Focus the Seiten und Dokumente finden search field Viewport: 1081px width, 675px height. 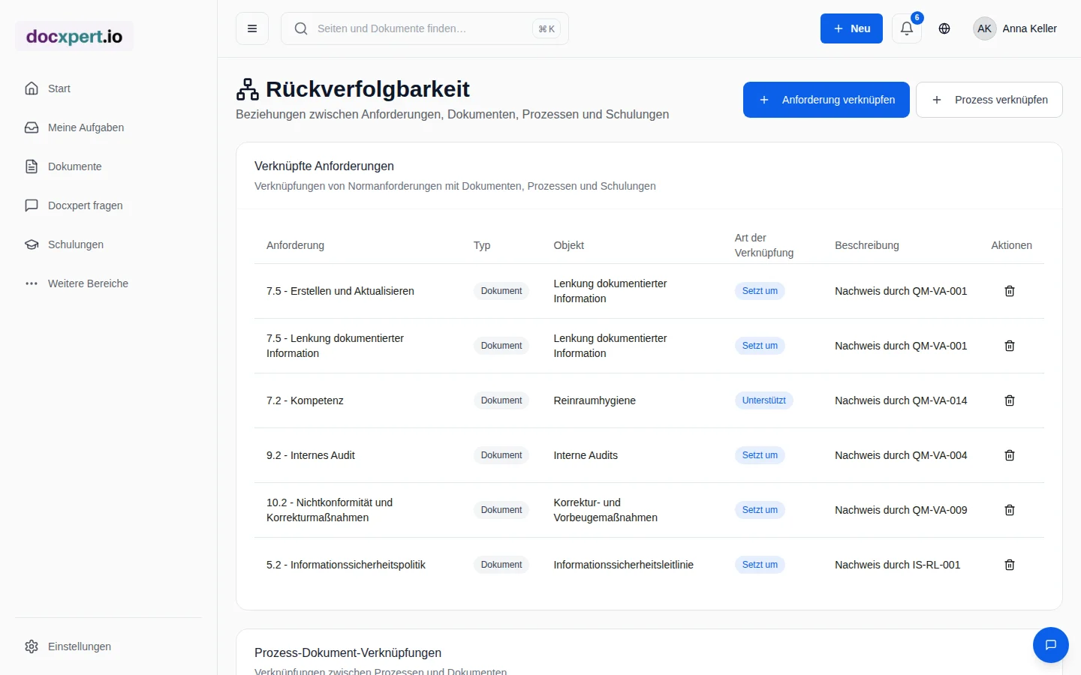click(425, 28)
